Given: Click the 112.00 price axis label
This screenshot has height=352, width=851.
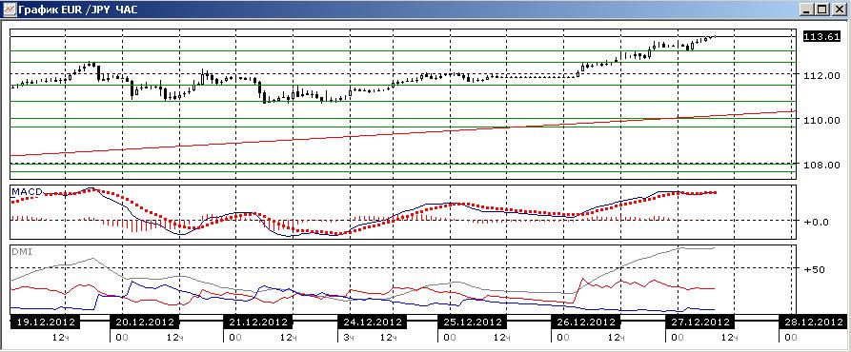Looking at the screenshot, I should (821, 75).
